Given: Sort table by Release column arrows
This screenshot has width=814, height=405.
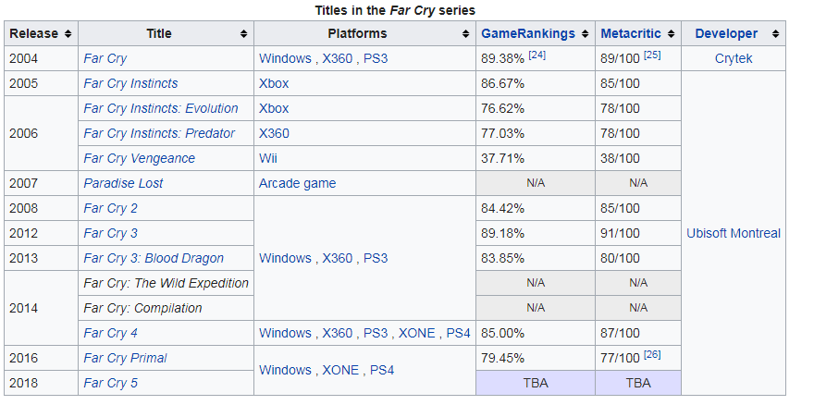Looking at the screenshot, I should click(67, 34).
